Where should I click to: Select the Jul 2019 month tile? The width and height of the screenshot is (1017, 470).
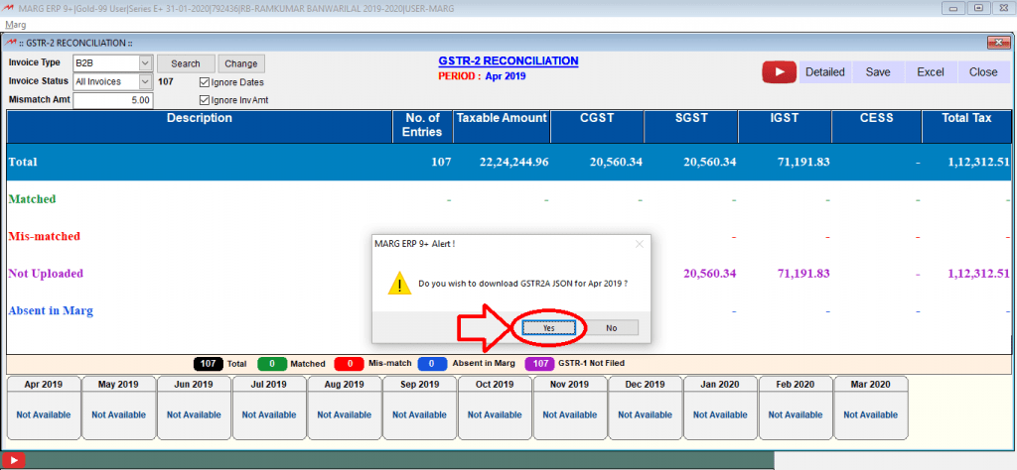(269, 408)
